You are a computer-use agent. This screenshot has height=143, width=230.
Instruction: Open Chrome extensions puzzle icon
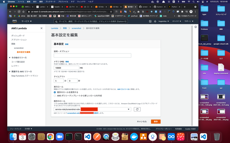click(182, 12)
